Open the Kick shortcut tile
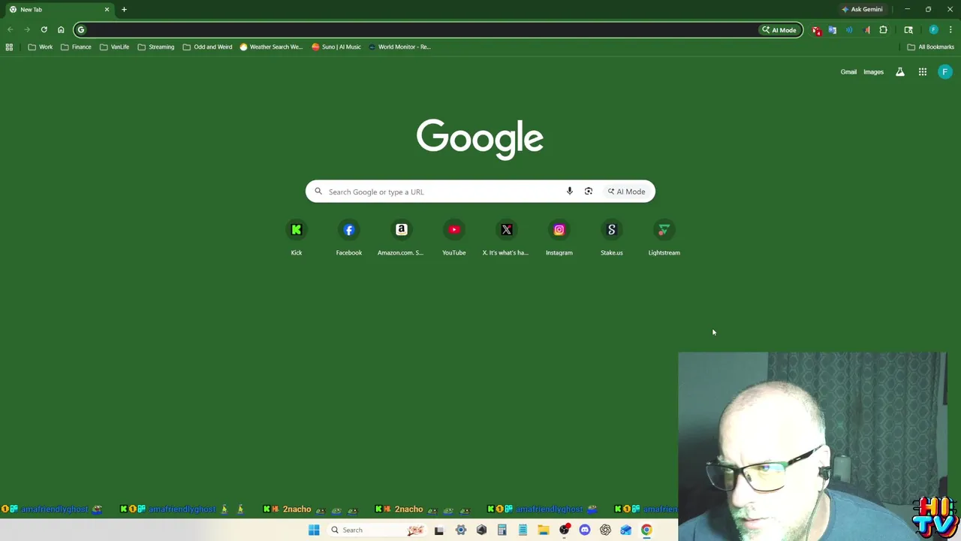This screenshot has height=541, width=961. (x=297, y=238)
